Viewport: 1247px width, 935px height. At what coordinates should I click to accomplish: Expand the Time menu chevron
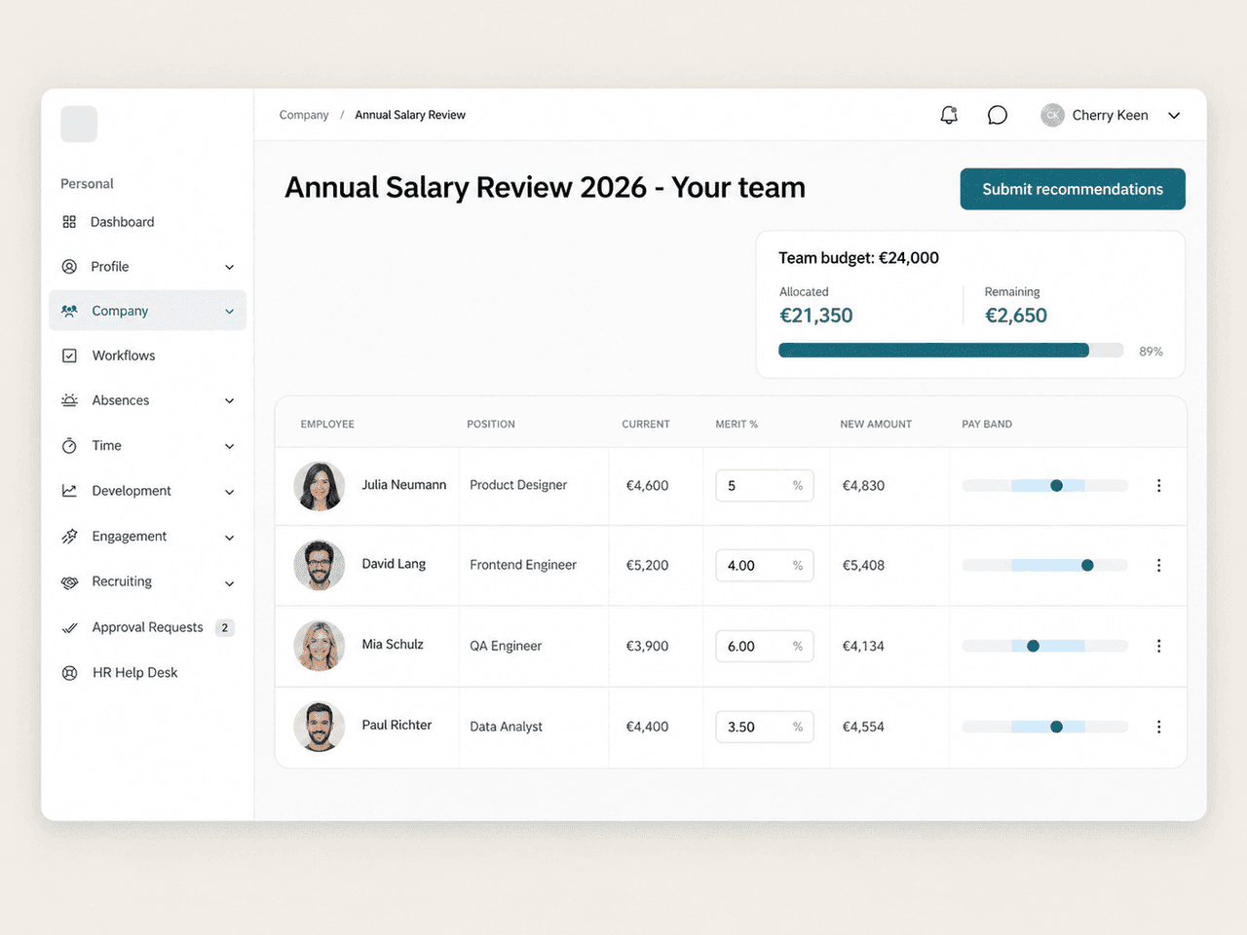tap(229, 447)
